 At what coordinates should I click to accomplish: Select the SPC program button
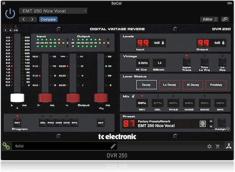pyautogui.click(x=75, y=123)
